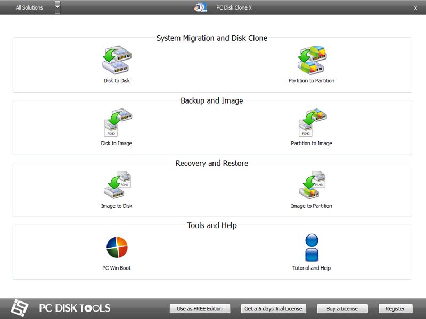This screenshot has height=319, width=426.
Task: Click the All Solutions menu label
Action: (29, 7)
